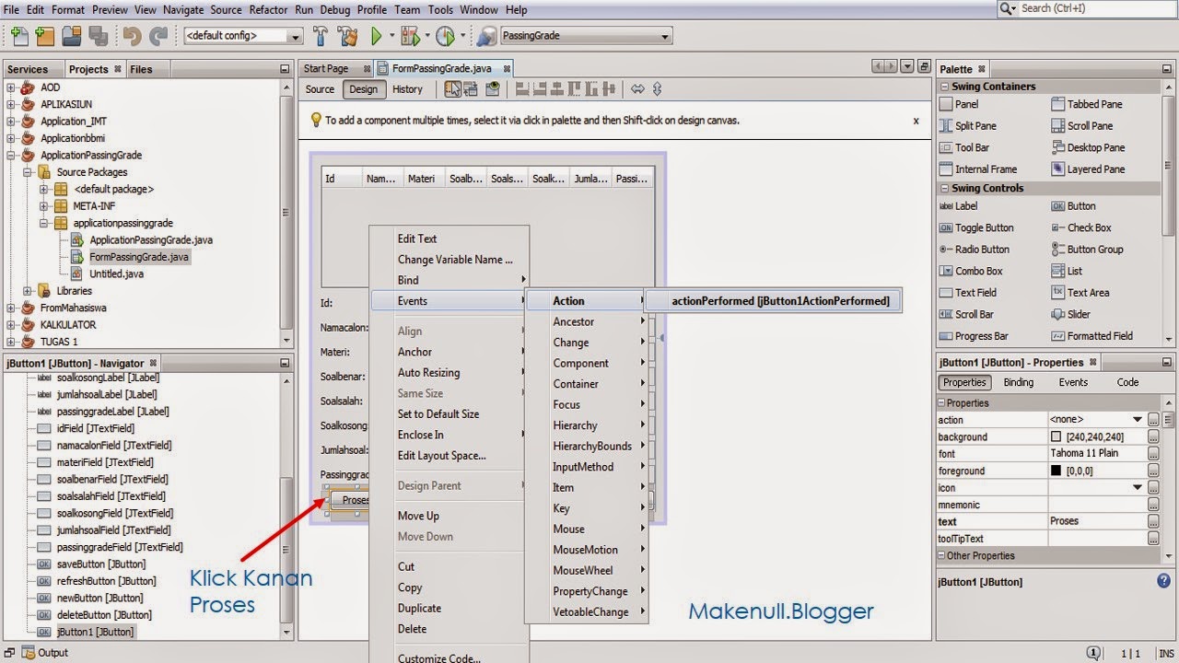Viewport: 1179px width, 663px height.
Task: Minimize the Navigator window
Action: (x=285, y=364)
